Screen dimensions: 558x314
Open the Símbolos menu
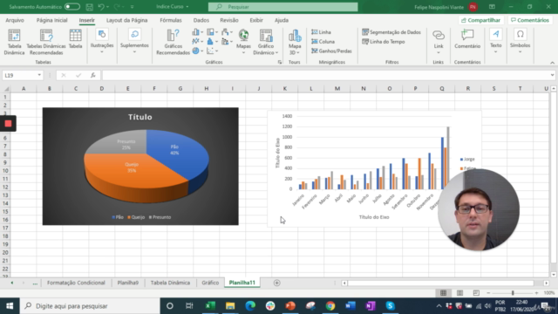point(520,41)
